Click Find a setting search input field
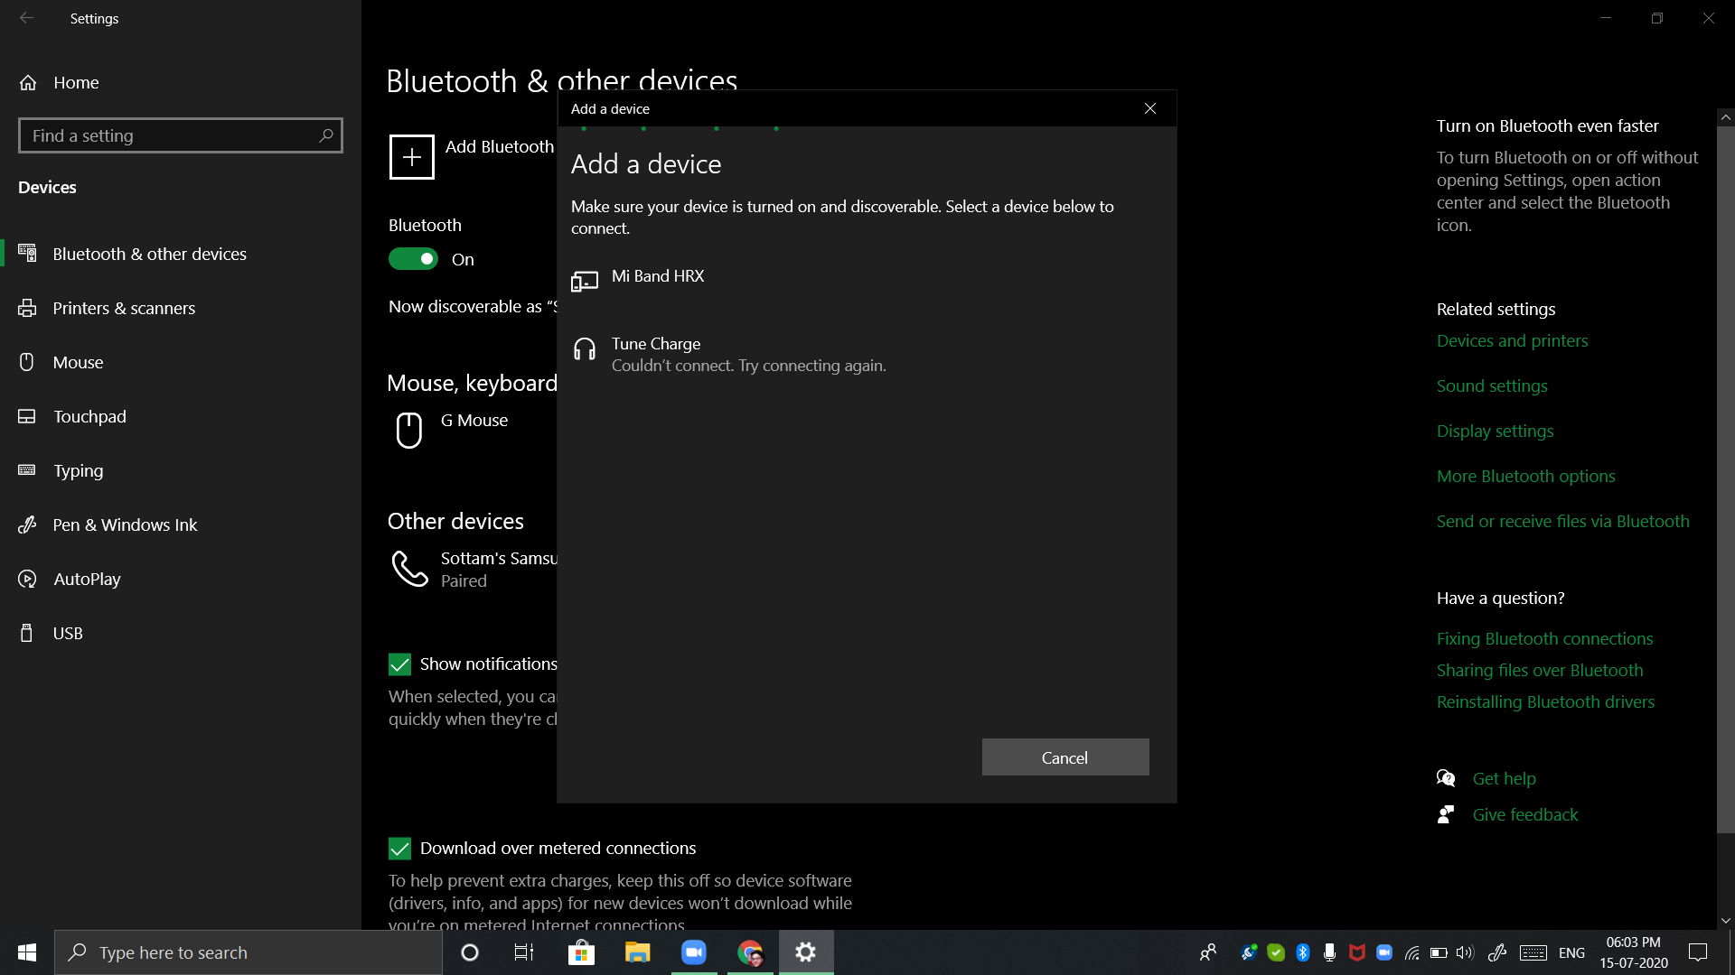Screen dimensions: 1735x975 pyautogui.click(x=180, y=135)
